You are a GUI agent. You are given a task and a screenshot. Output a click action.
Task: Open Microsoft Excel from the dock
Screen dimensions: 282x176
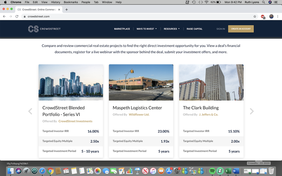pos(228,171)
